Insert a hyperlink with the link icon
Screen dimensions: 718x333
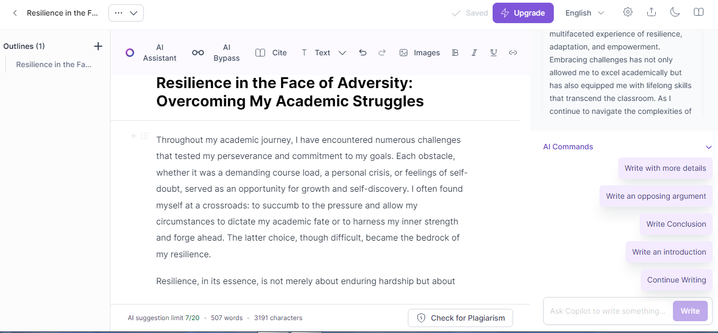coord(513,53)
